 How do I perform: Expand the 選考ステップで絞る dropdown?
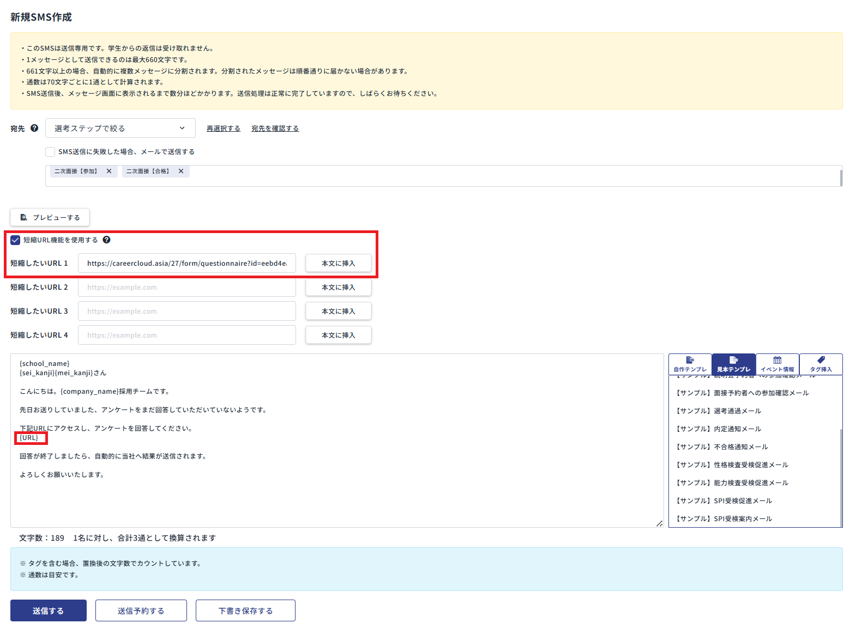pyautogui.click(x=120, y=129)
